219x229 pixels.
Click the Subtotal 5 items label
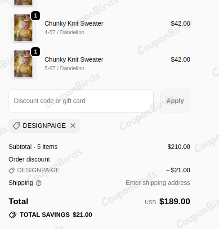[33, 147]
